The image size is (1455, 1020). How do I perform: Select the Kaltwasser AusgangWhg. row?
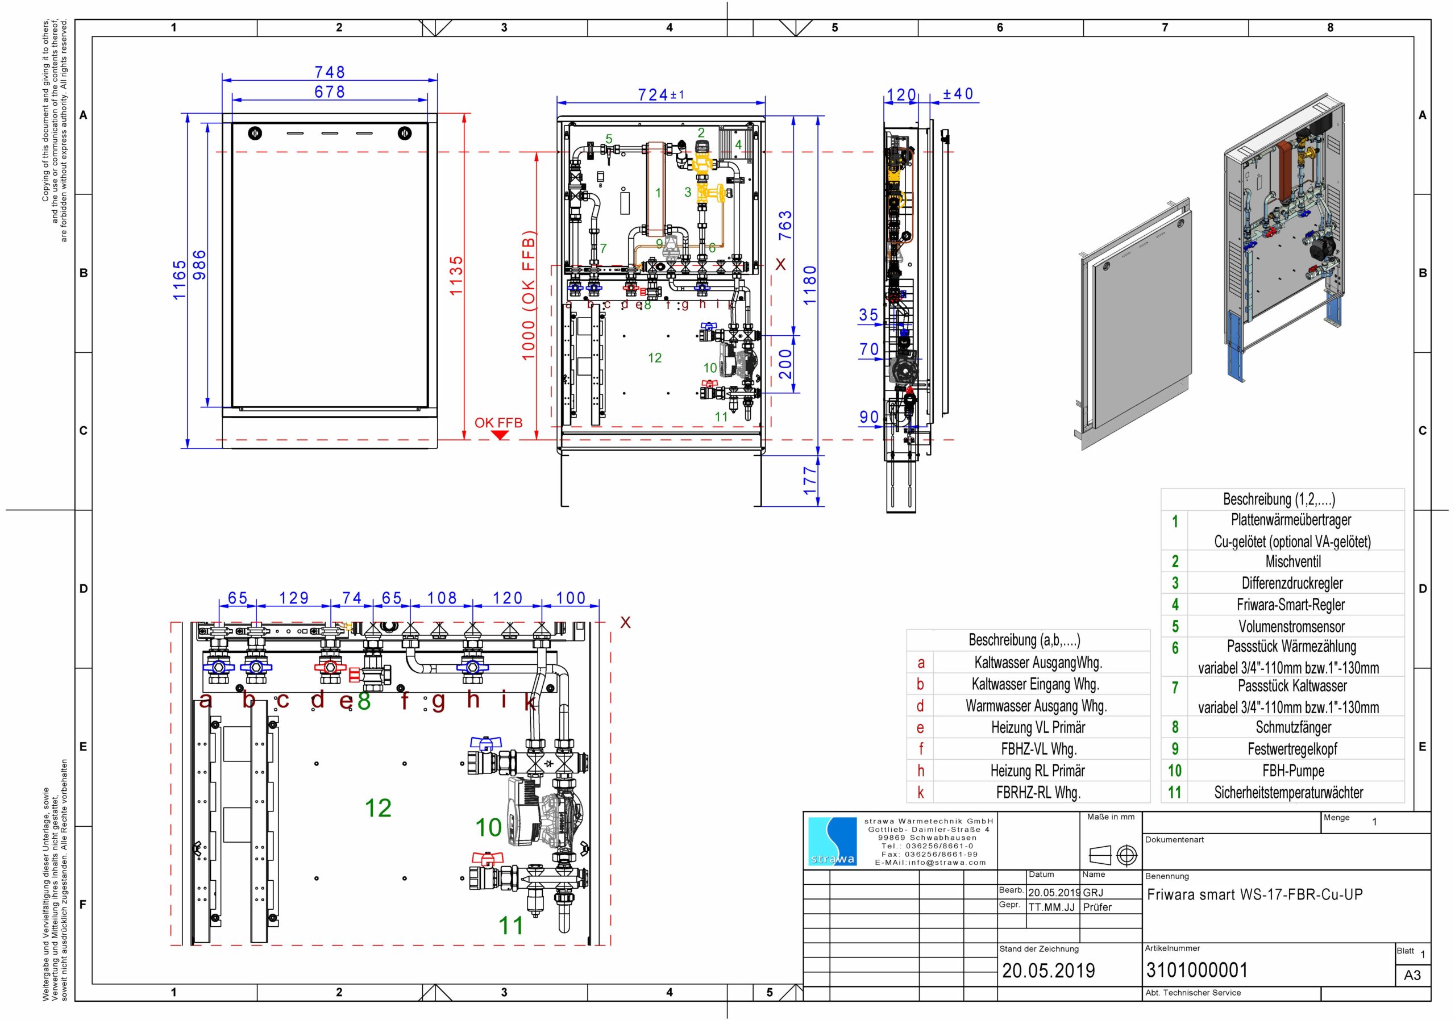(1029, 663)
